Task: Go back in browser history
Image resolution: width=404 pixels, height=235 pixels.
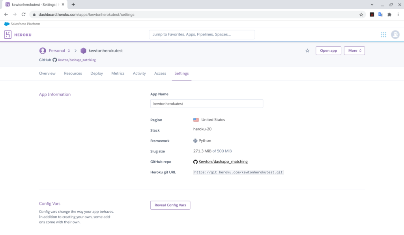Action: point(6,15)
